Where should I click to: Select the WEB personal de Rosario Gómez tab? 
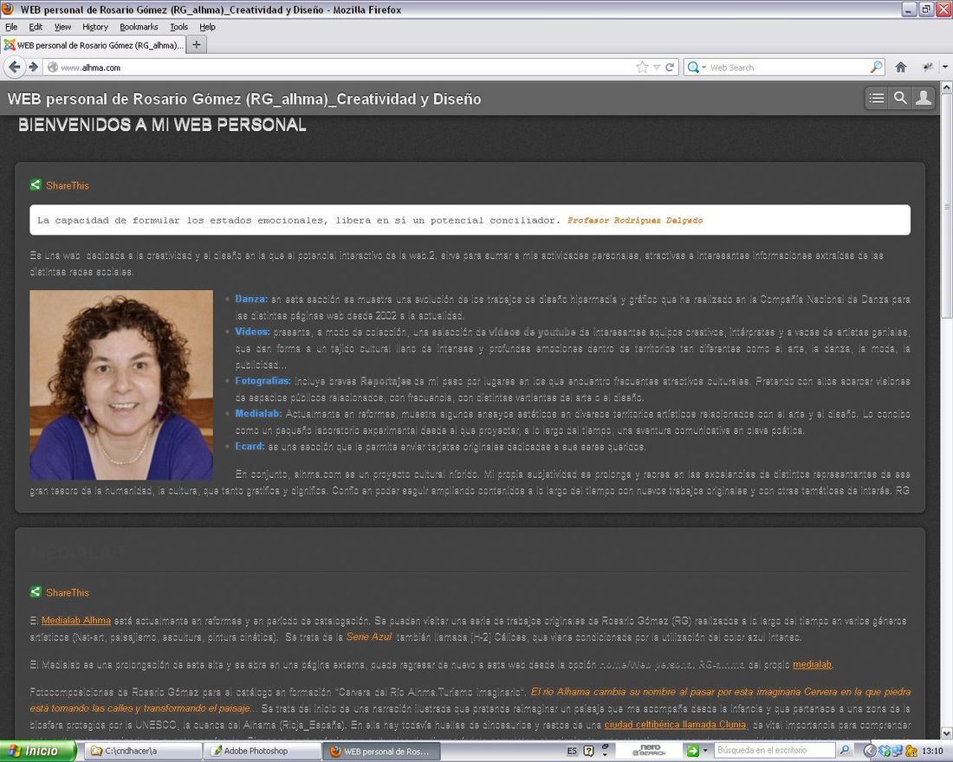[93, 45]
